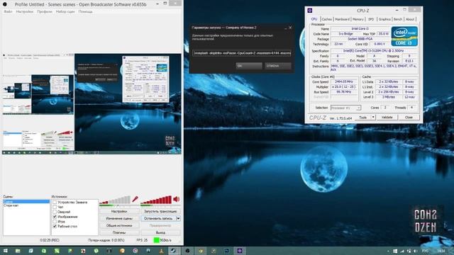Mute the desktop speaker icon in OBS
Image resolution: width=454 pixels, height=255 pixels.
coord(177,199)
